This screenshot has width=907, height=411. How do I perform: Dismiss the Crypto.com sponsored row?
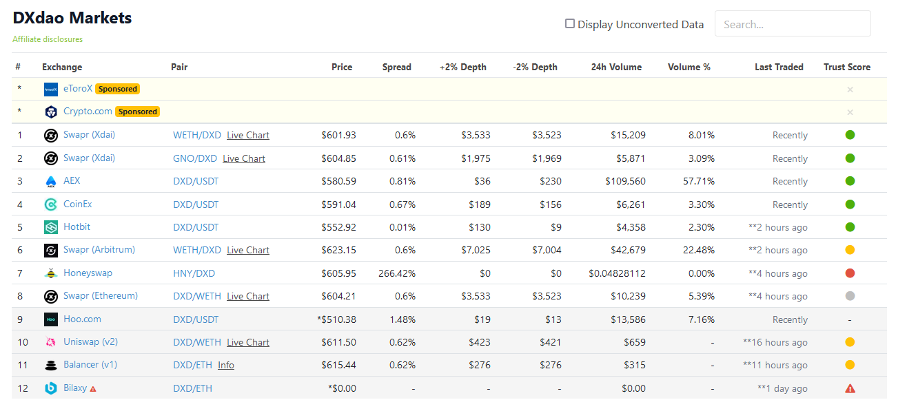[850, 112]
